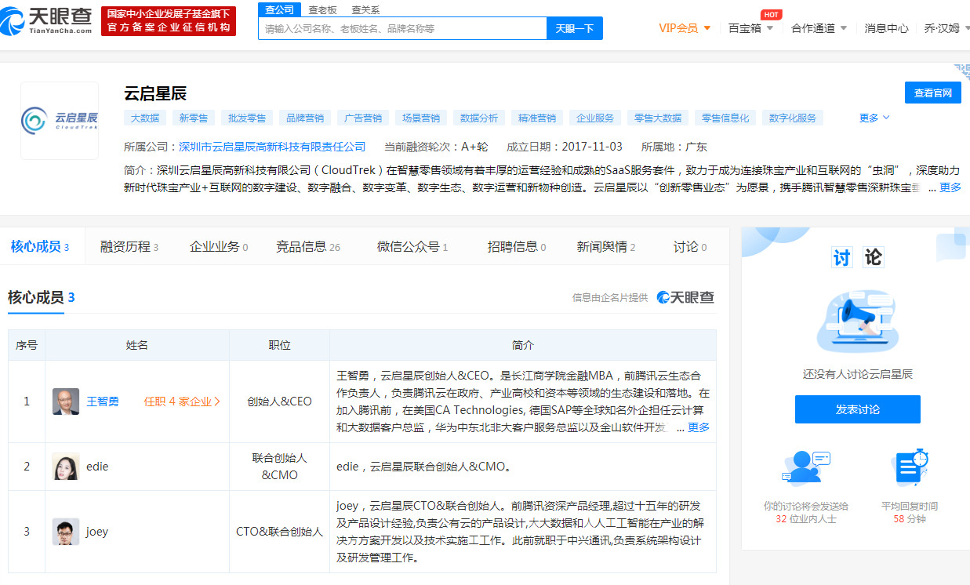Click the 广告营销 tag
970x585 pixels.
pos(363,118)
